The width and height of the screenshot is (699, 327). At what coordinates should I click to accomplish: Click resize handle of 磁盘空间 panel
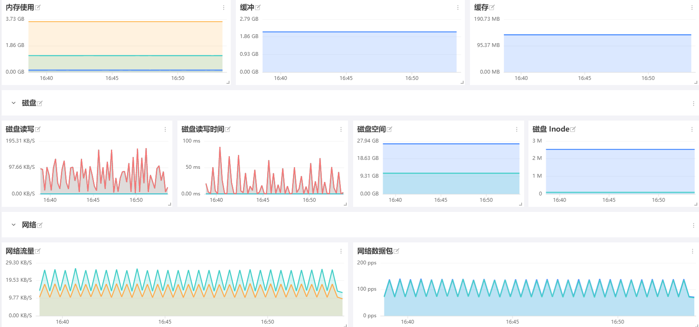521,204
